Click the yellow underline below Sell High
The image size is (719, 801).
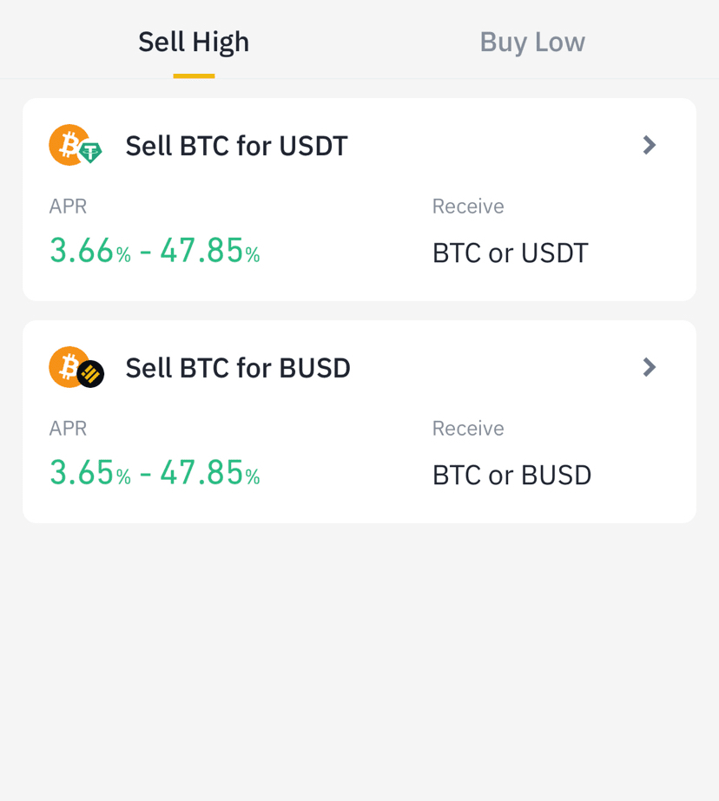pyautogui.click(x=194, y=76)
